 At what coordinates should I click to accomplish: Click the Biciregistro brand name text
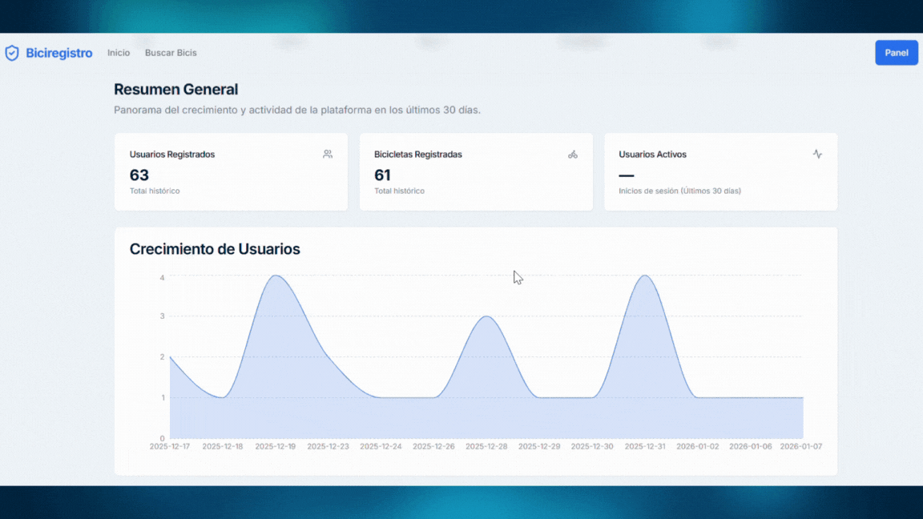pos(58,53)
